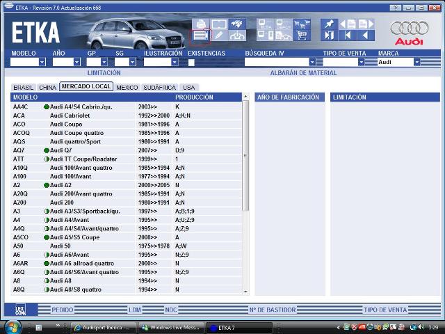
Task: Switch to the SUDAFRICA tab
Action: click(x=160, y=88)
